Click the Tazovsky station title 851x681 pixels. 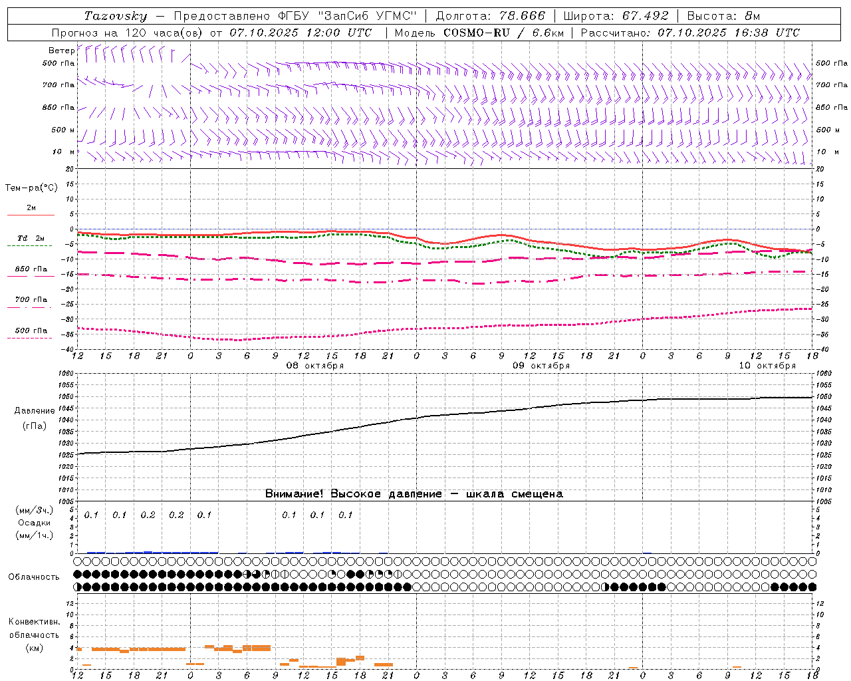point(115,16)
